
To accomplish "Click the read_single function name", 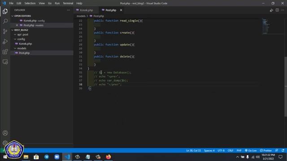I will point(129,21).
